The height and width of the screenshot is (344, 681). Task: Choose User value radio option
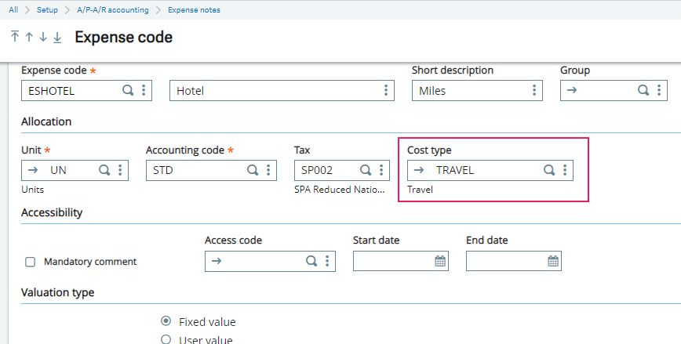(x=166, y=339)
